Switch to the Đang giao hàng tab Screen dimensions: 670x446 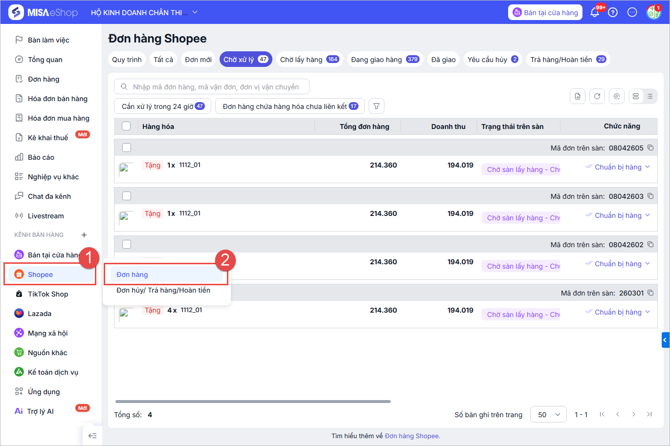[x=385, y=60]
